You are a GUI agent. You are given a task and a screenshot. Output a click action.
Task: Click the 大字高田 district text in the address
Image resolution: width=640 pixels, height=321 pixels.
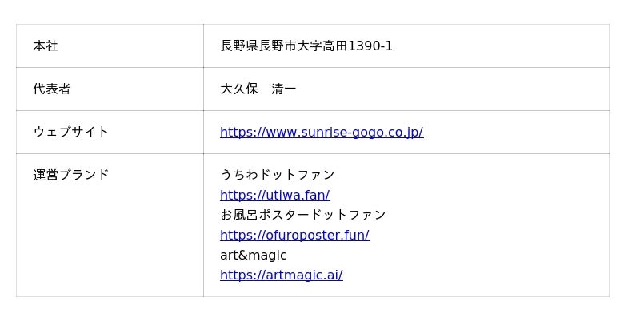322,46
